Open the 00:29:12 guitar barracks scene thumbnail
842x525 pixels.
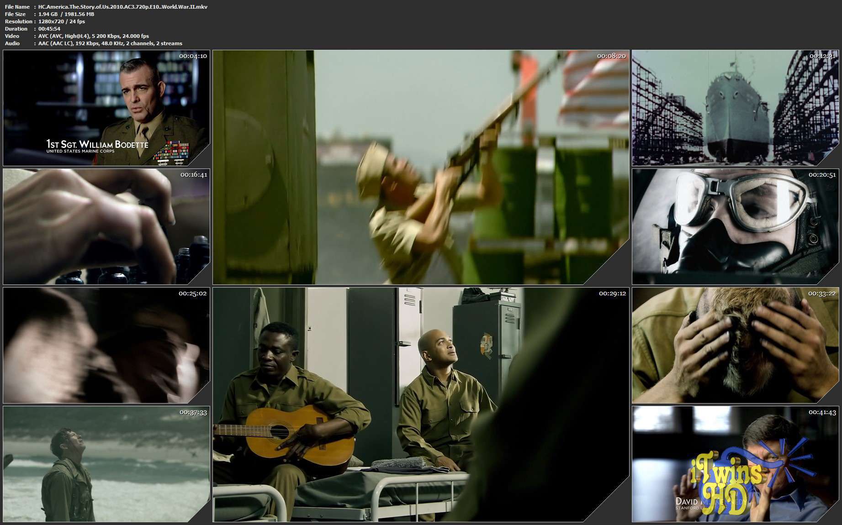tap(421, 404)
